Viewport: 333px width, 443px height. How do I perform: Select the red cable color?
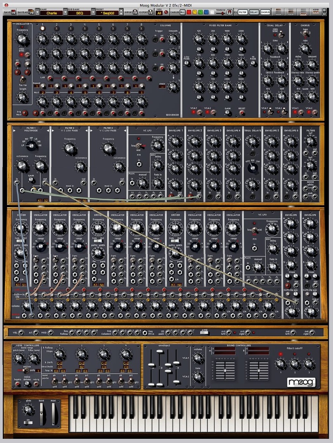coord(189,12)
